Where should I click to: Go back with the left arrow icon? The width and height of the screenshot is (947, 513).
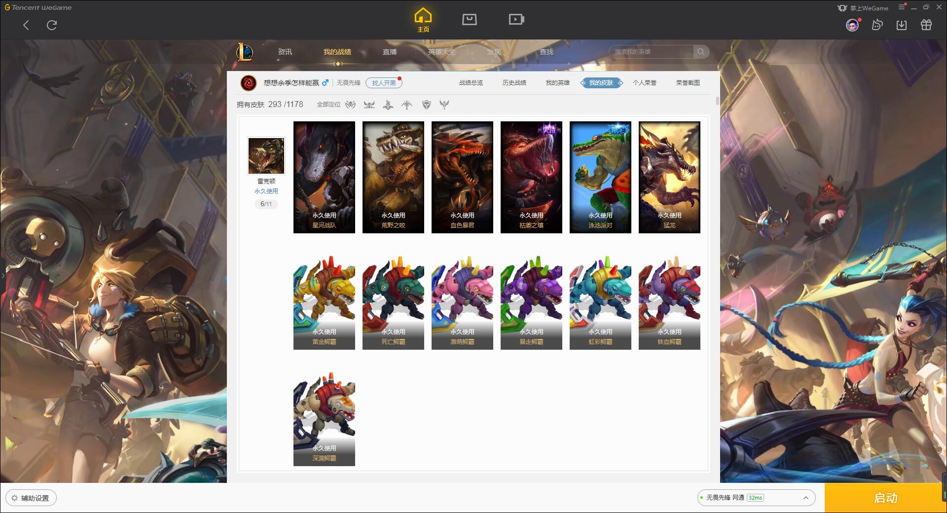[x=26, y=25]
